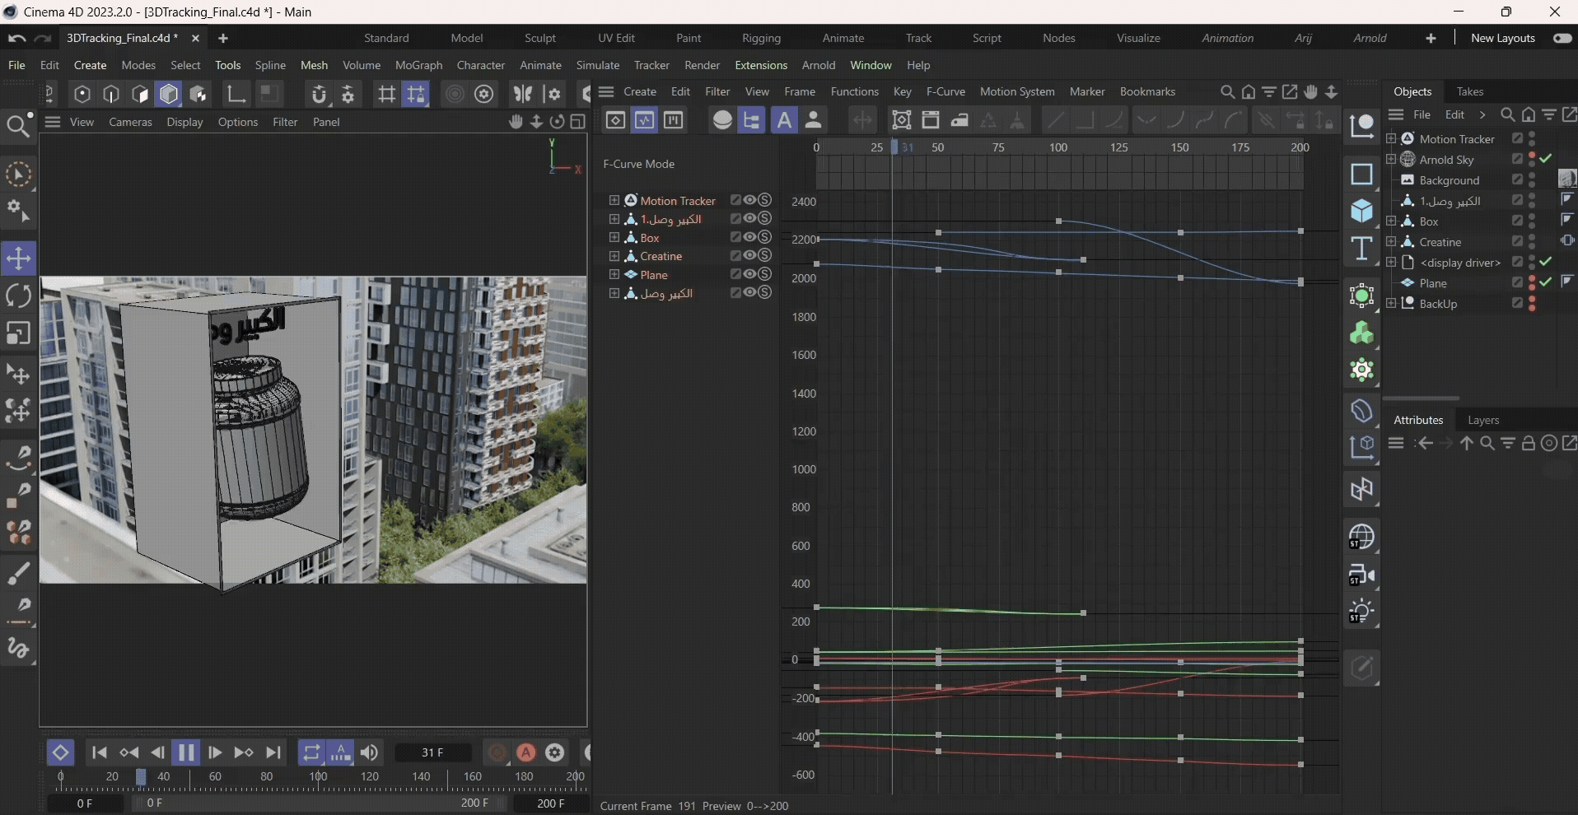Click the Record Active Objects button

click(x=497, y=752)
